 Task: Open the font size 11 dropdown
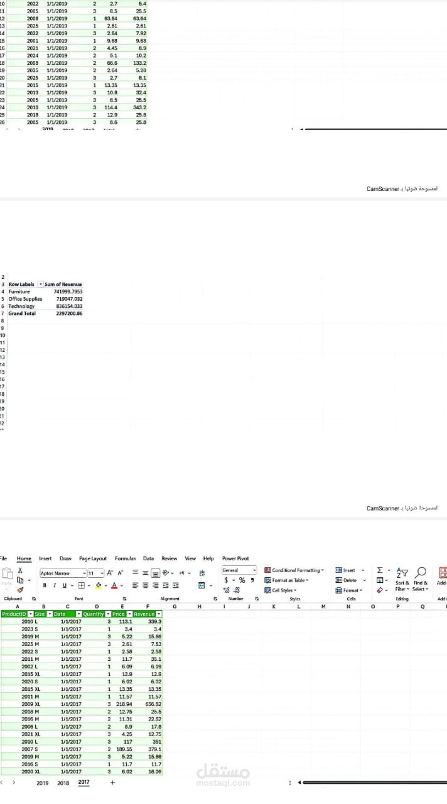point(102,573)
